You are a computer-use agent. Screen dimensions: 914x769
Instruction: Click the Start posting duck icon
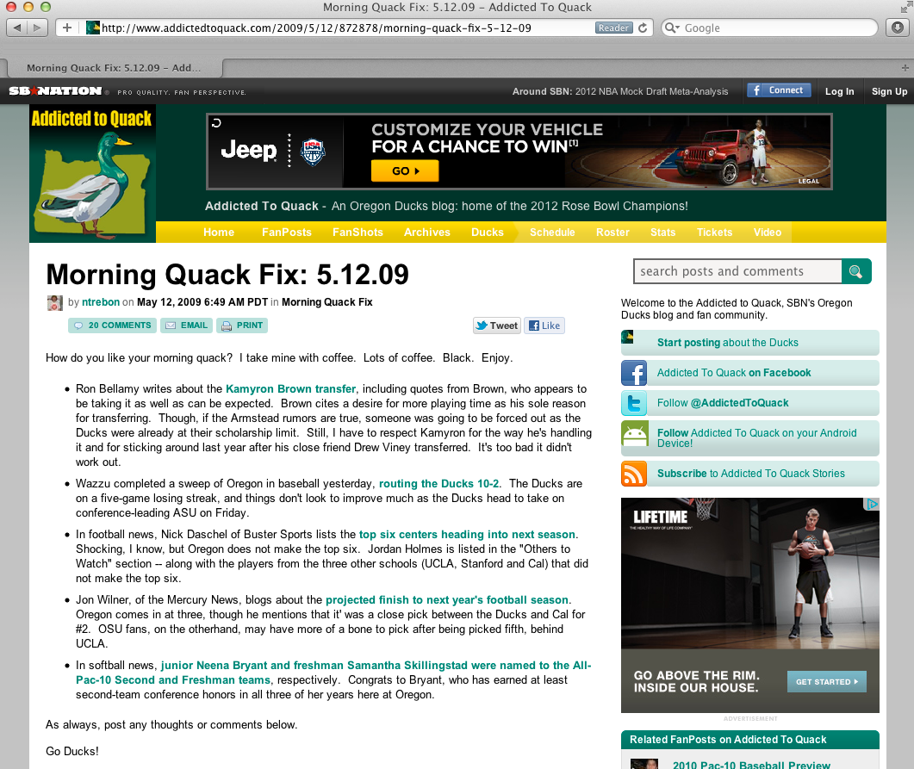point(628,337)
